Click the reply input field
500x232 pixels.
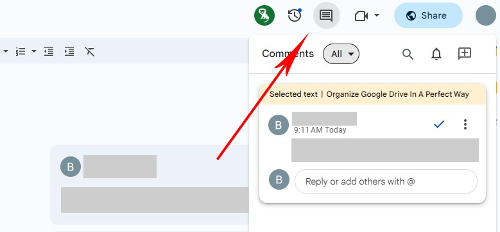(x=386, y=181)
